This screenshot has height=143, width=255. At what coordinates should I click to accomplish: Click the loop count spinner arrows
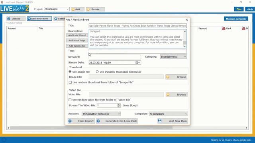point(119,105)
